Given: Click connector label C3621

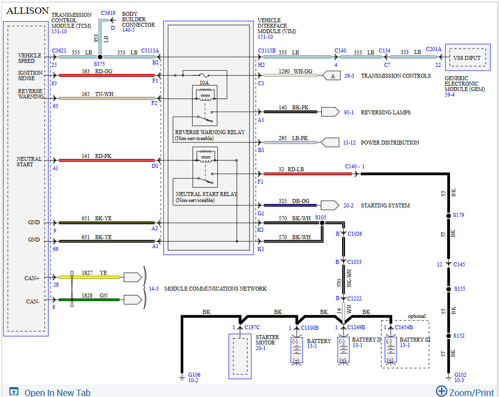Looking at the screenshot, I should point(59,50).
